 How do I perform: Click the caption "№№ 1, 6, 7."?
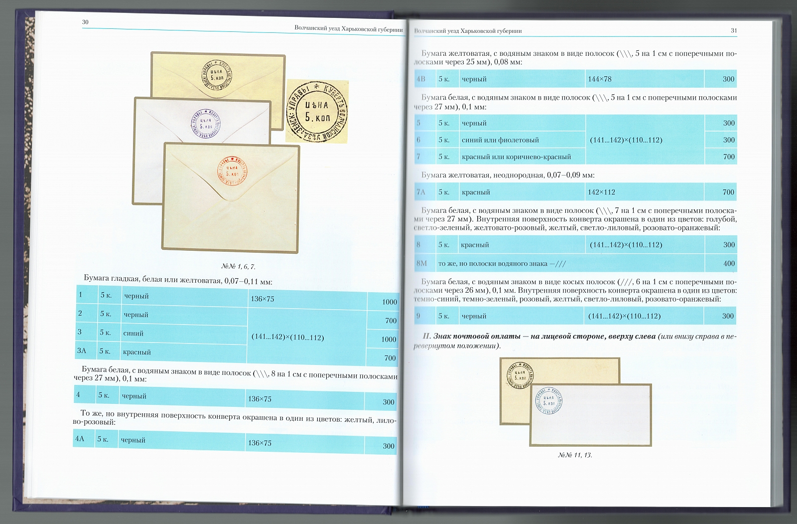[x=238, y=267]
